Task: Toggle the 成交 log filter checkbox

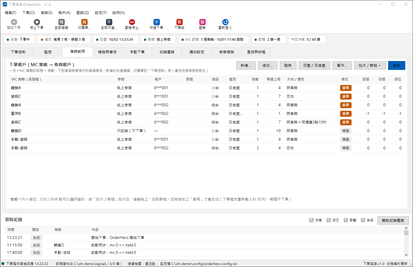Action: point(329,220)
